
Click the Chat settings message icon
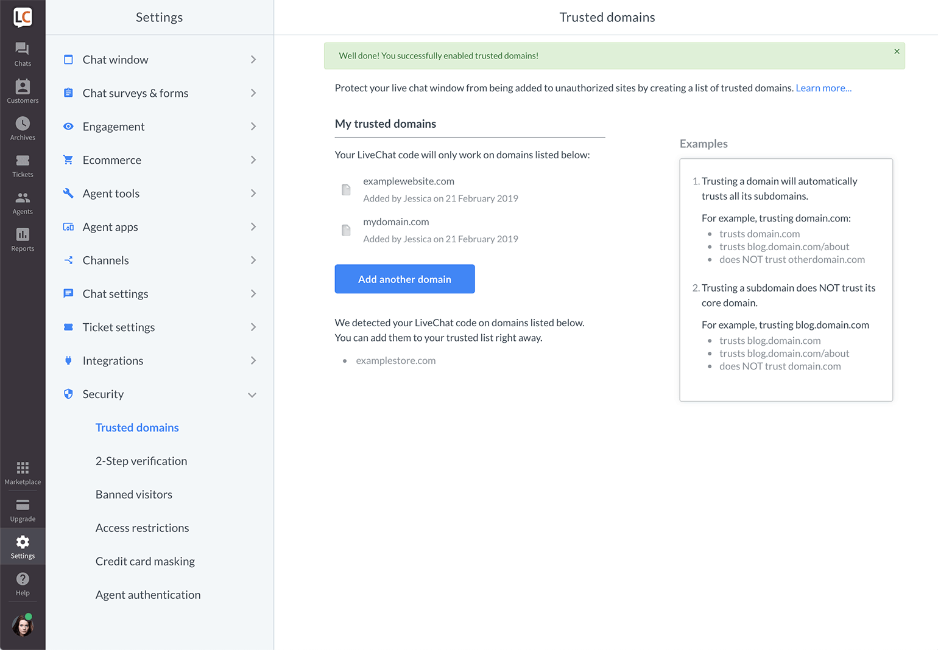click(x=68, y=294)
